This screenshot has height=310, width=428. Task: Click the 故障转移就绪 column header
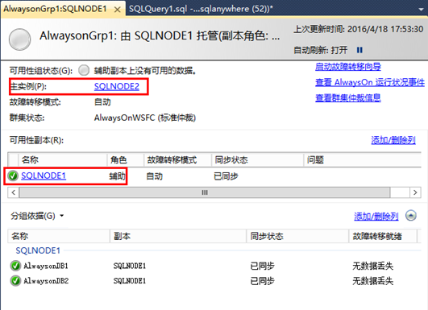[383, 236]
